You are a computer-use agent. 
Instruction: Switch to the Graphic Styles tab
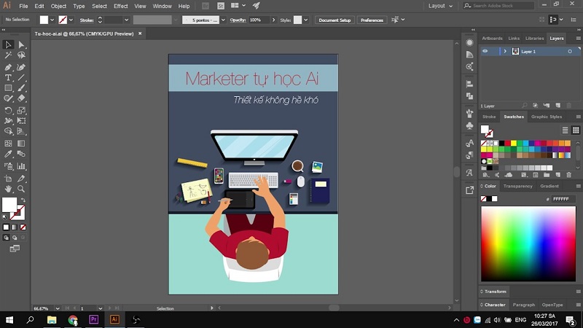pos(546,117)
